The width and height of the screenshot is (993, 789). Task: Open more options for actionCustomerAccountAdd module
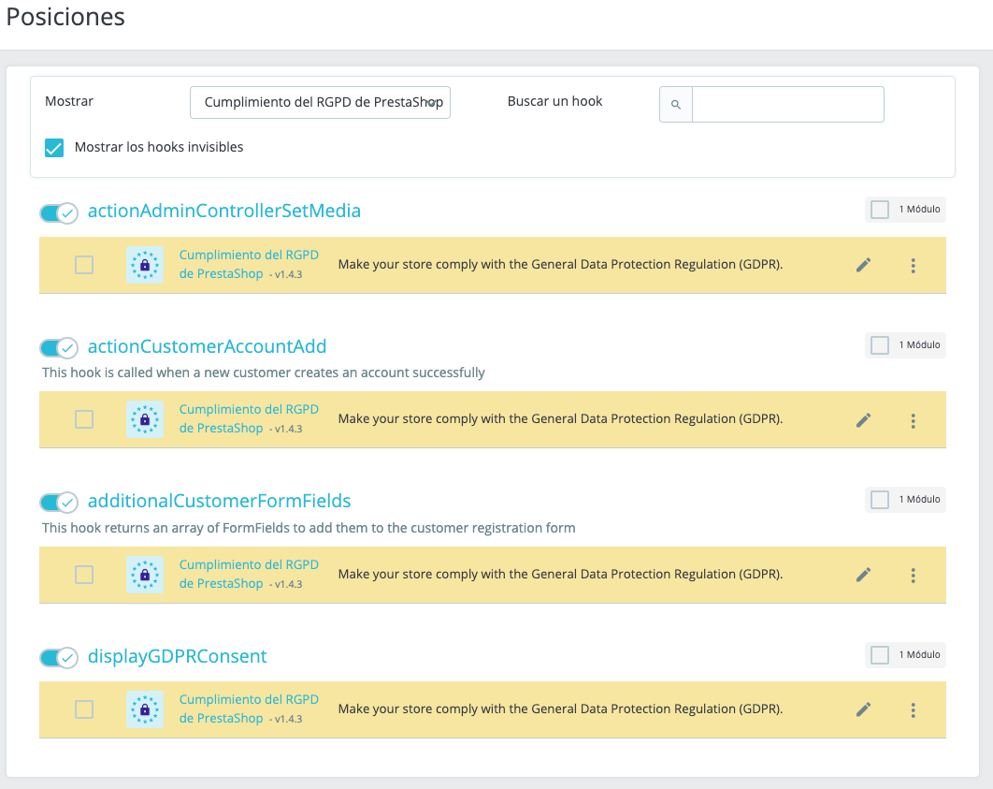913,421
